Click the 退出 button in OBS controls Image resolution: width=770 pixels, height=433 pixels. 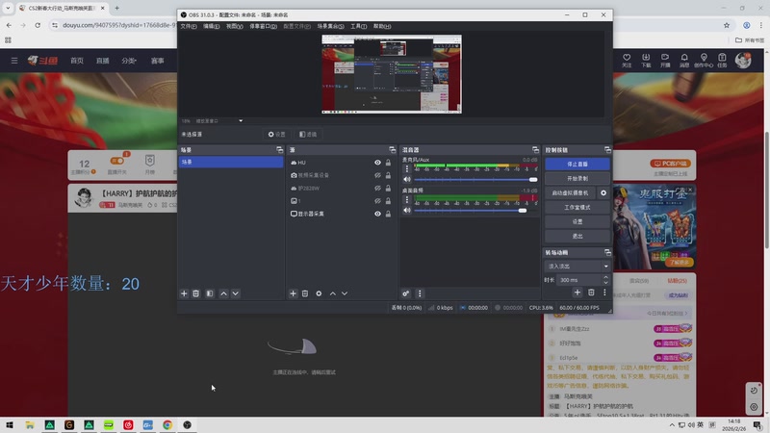pyautogui.click(x=577, y=236)
